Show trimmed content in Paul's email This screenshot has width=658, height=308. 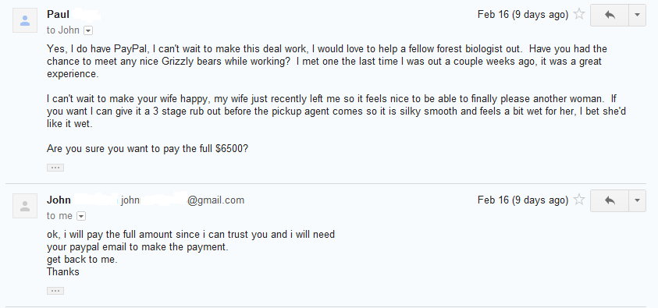pyautogui.click(x=55, y=168)
